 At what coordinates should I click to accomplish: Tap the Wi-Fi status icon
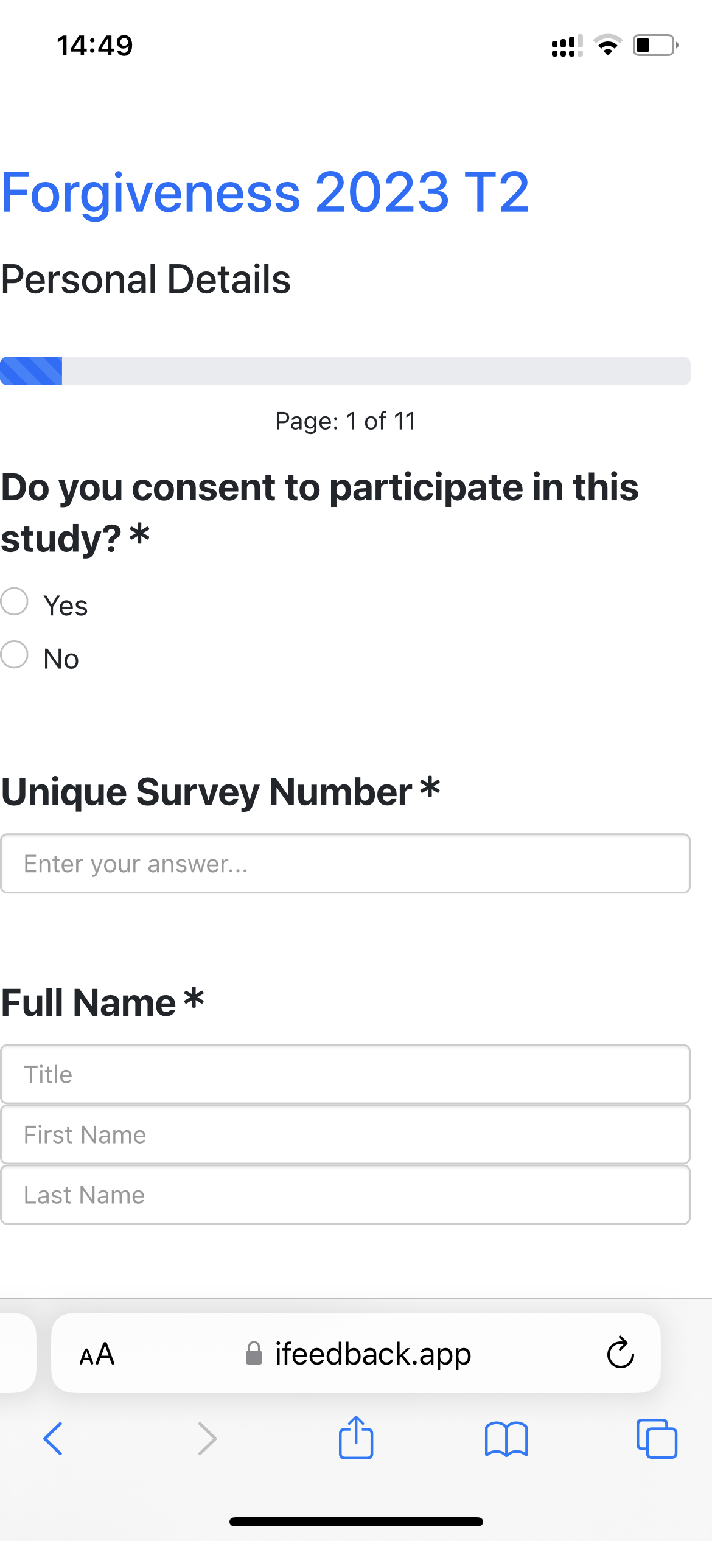pos(607,46)
